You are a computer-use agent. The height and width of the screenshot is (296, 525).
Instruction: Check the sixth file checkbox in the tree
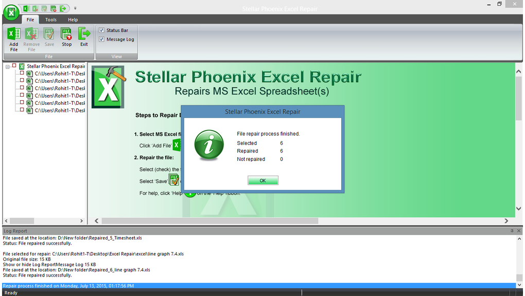point(22,109)
